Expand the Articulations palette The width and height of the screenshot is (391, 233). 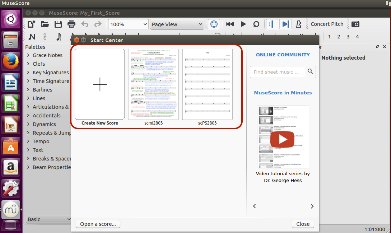(x=28, y=107)
